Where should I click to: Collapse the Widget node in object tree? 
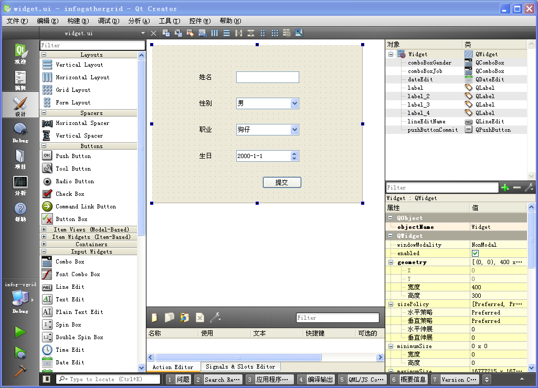click(391, 54)
